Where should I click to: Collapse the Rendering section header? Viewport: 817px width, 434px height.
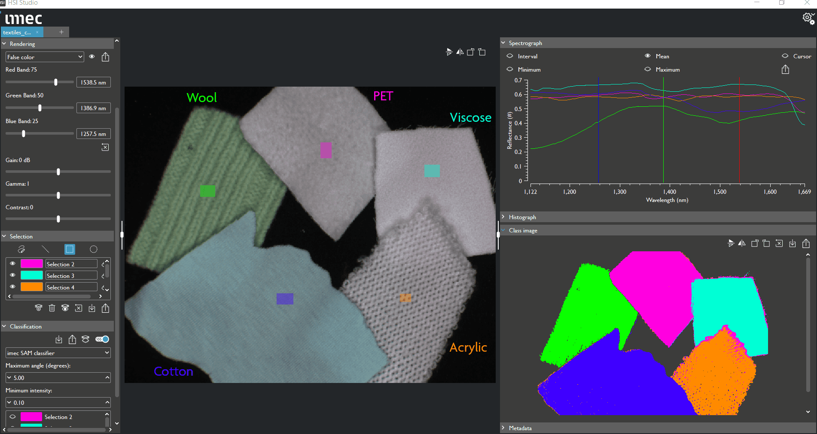pos(22,44)
